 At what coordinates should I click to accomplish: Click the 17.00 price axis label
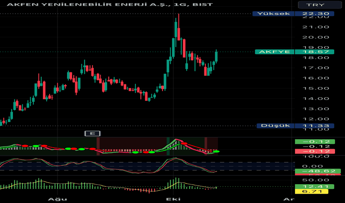(316, 68)
